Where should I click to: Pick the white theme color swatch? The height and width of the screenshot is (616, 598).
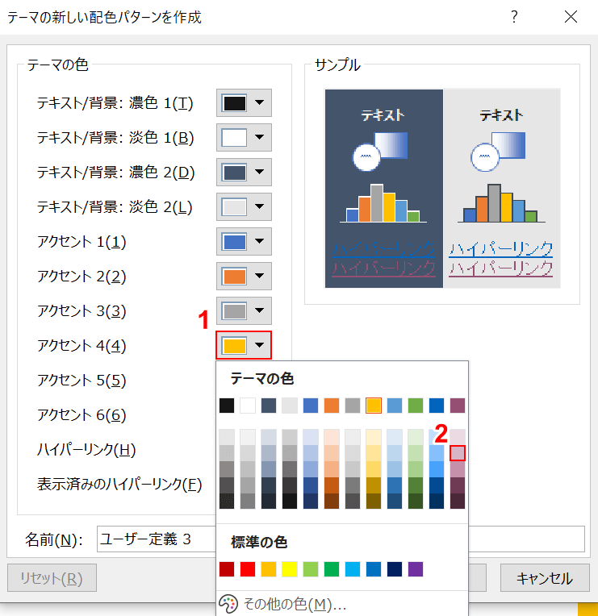[x=248, y=406]
